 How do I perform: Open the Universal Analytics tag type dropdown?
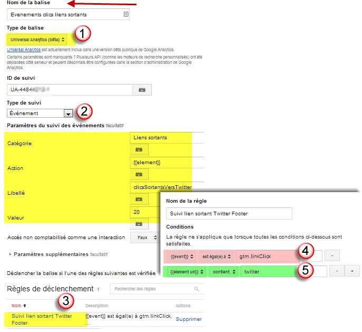click(x=37, y=40)
